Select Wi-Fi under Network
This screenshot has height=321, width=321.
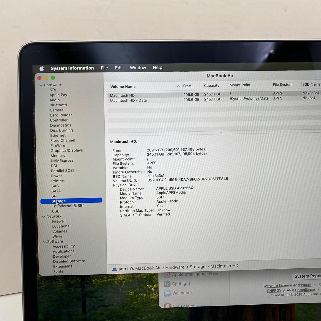(x=57, y=236)
